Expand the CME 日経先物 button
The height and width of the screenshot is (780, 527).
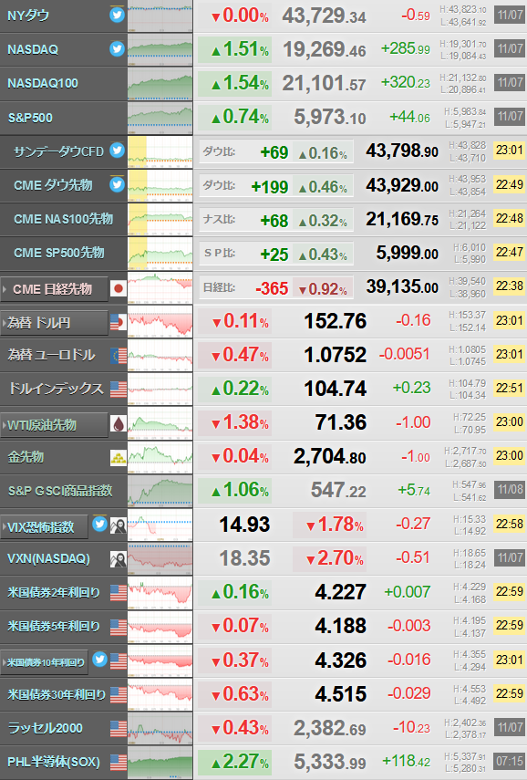[x=54, y=289]
